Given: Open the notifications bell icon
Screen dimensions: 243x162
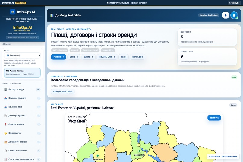Looking at the screenshot, I should pos(226,15).
